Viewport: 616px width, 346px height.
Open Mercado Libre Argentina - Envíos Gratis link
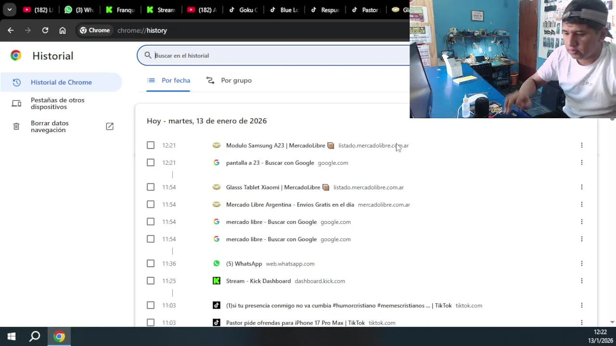(x=290, y=204)
